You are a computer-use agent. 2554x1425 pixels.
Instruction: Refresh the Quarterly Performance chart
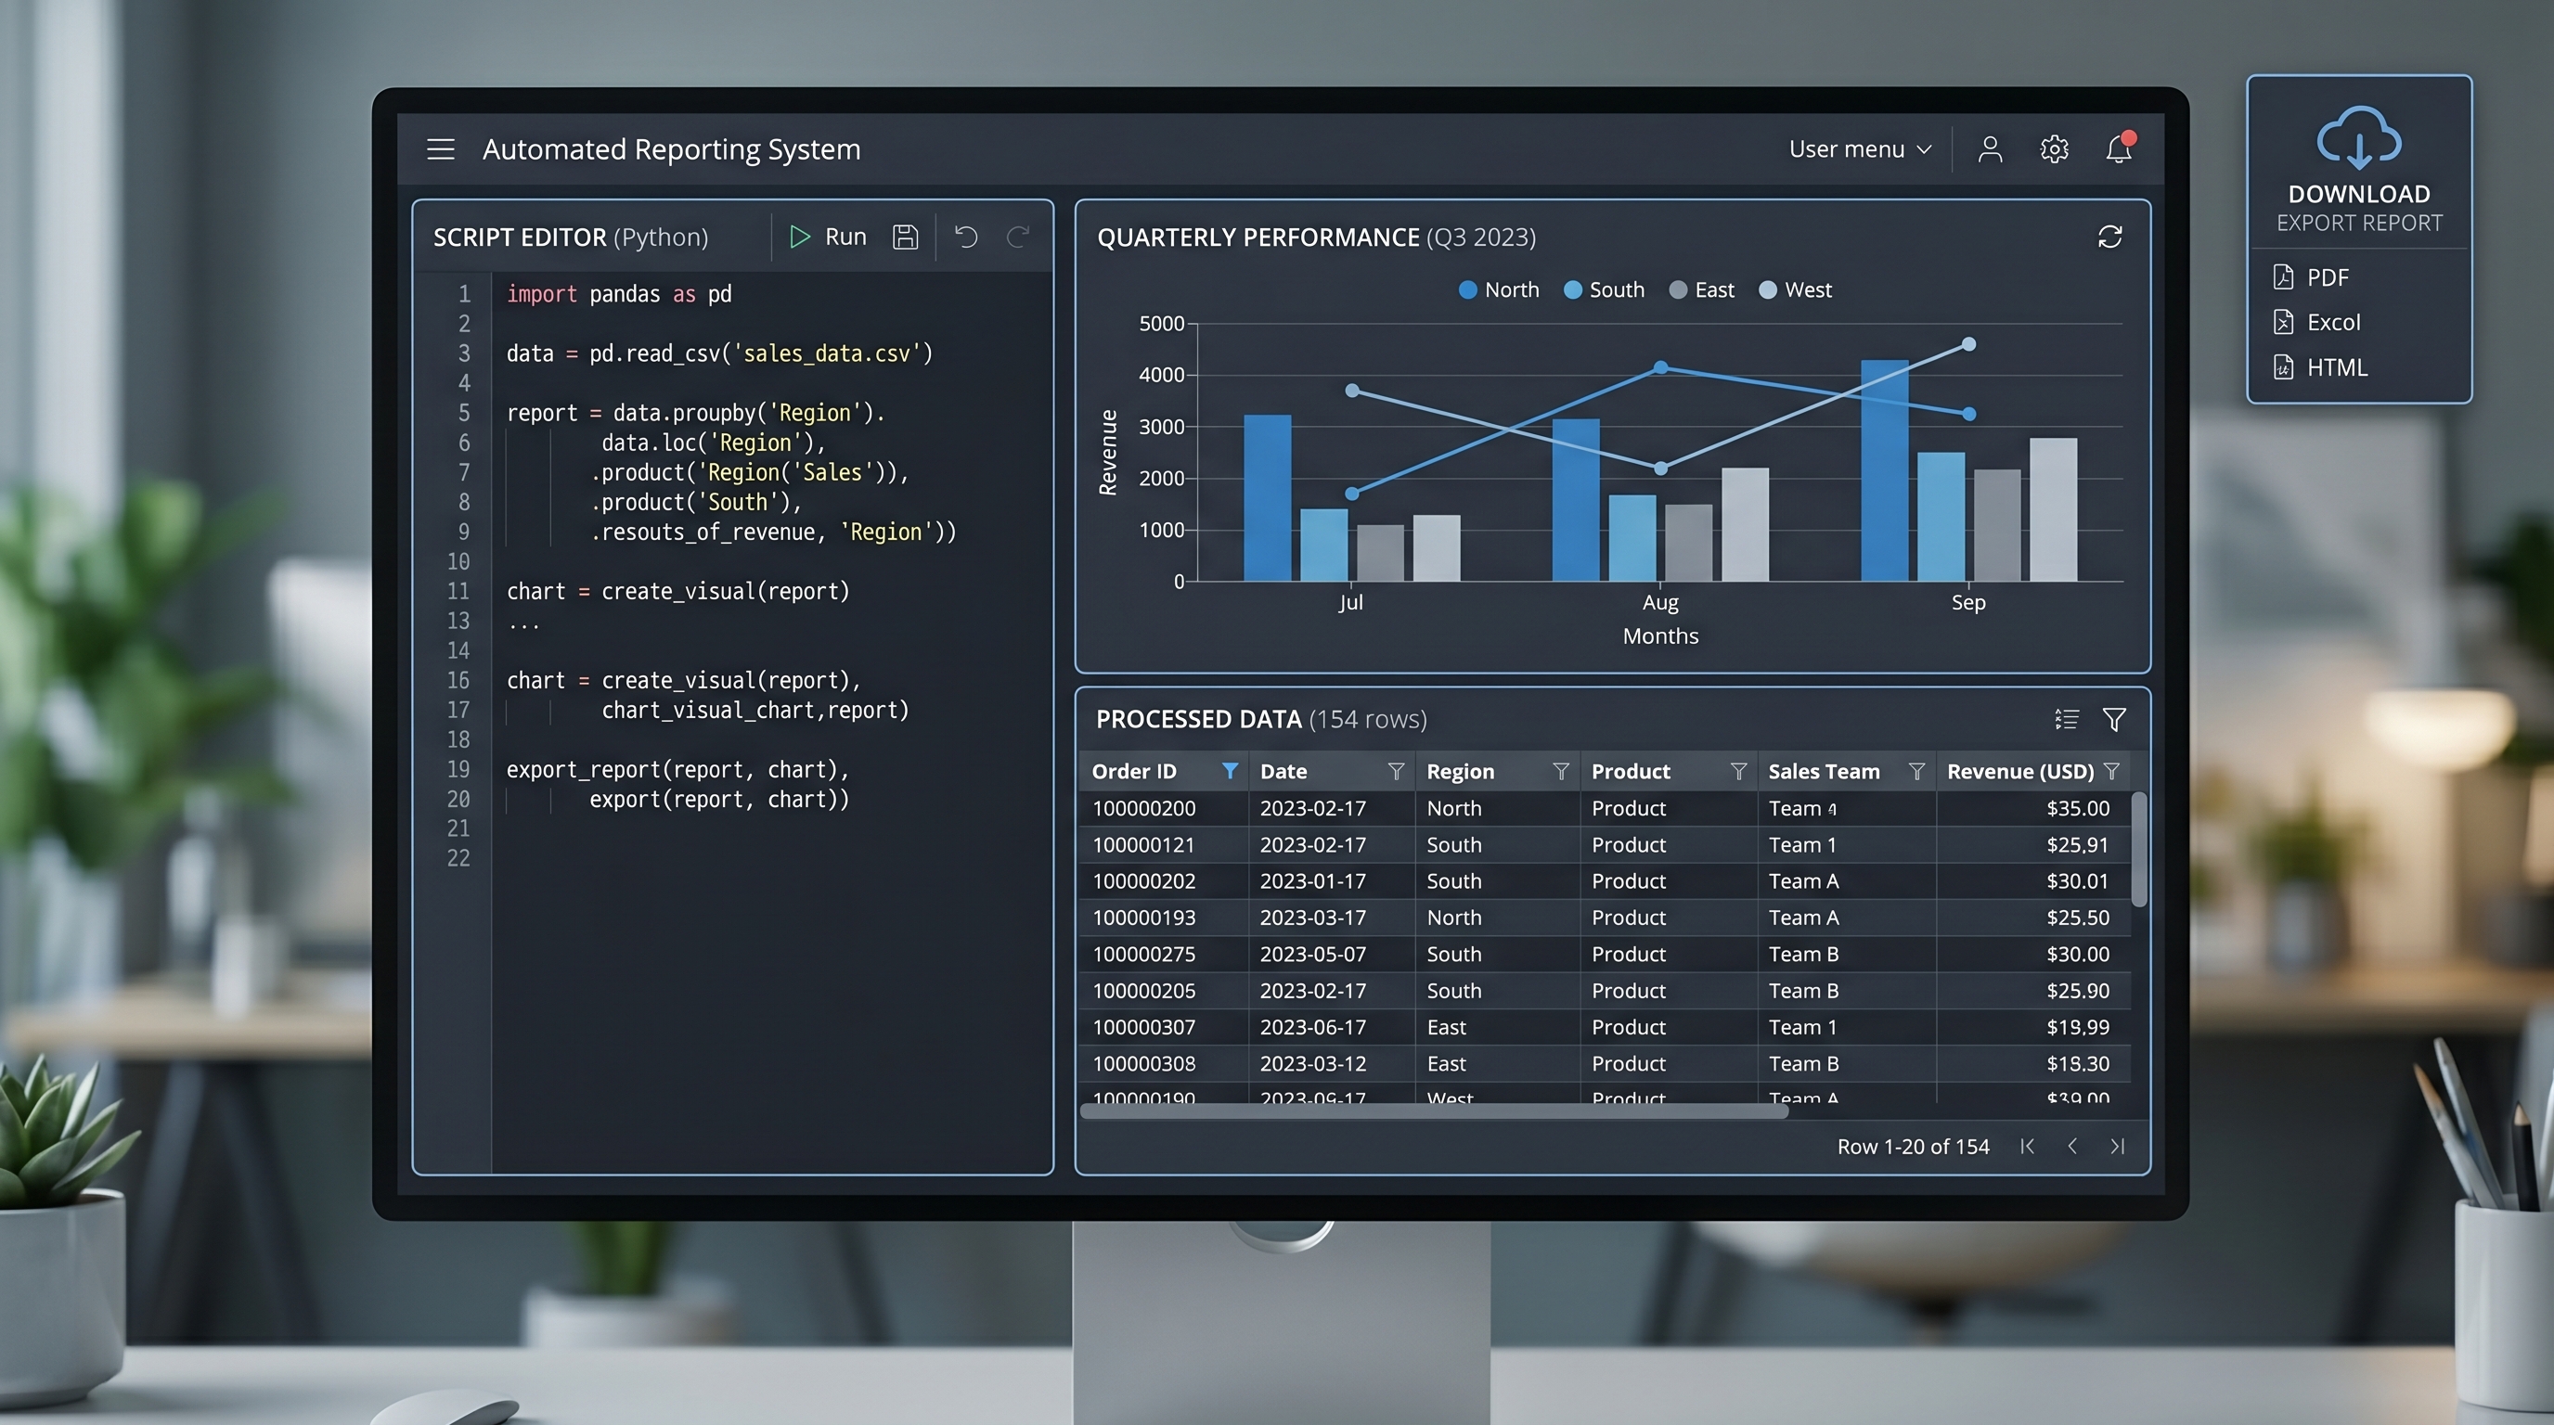coord(2109,236)
